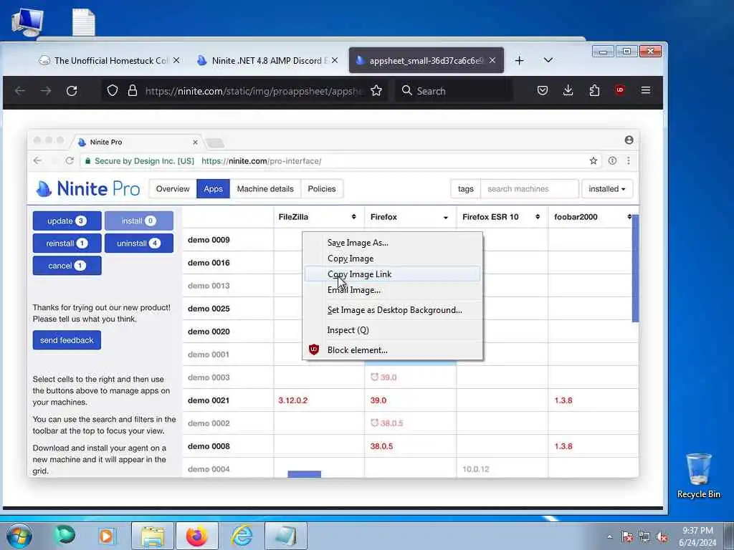Open muted volume tray icon
734x550 pixels.
click(662, 537)
